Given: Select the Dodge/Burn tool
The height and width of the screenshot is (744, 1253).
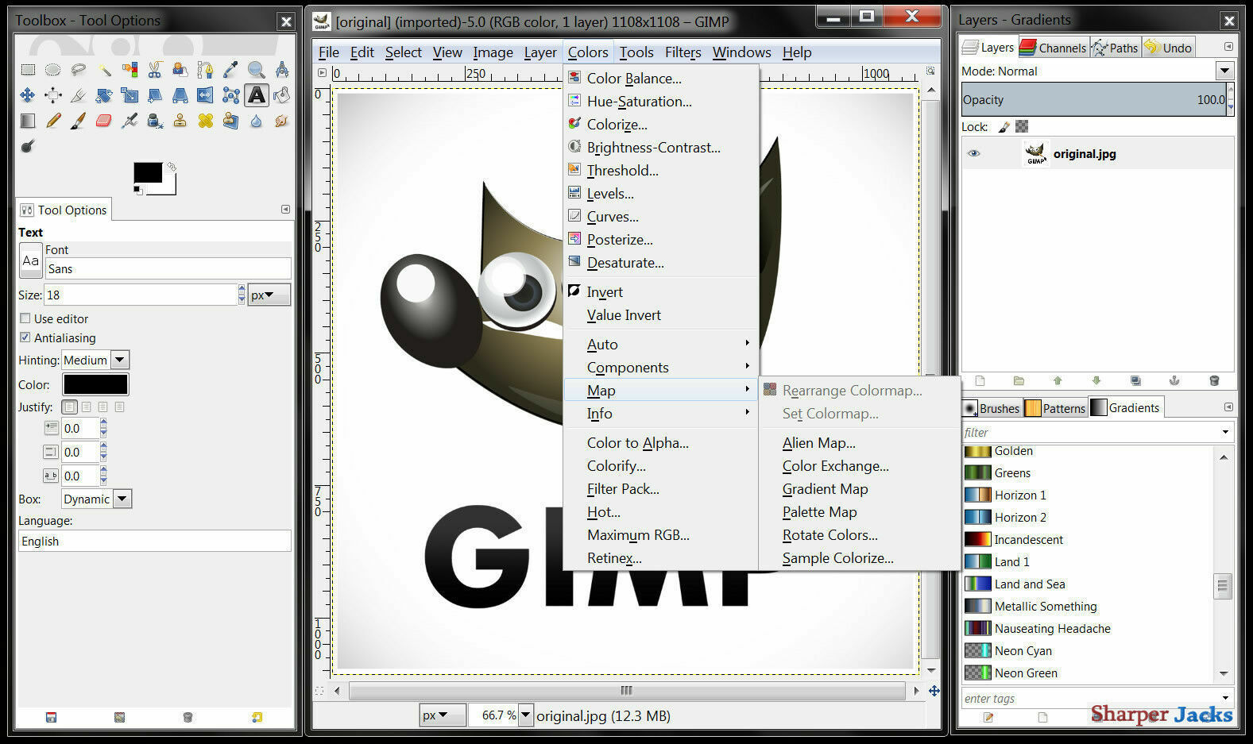Looking at the screenshot, I should 28,146.
